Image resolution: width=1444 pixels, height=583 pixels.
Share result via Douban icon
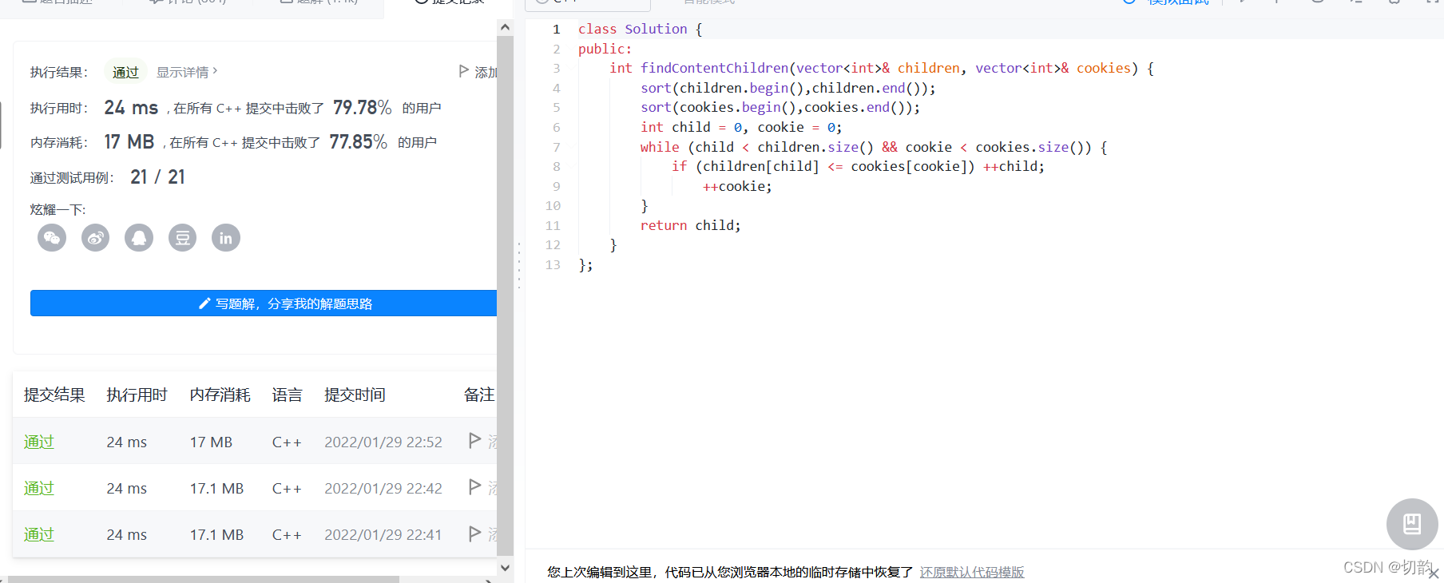182,237
